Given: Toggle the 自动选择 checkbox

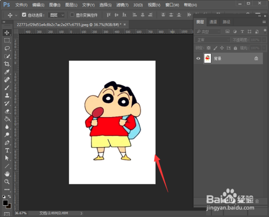Looking at the screenshot, I should click(24, 15).
